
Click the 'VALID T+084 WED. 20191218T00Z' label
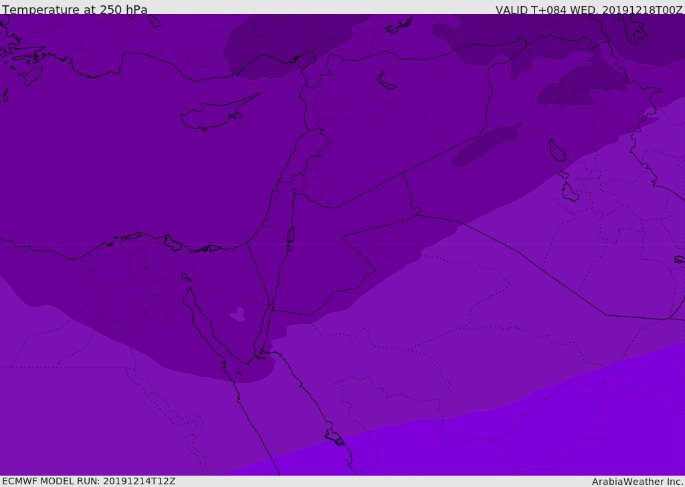(x=589, y=9)
